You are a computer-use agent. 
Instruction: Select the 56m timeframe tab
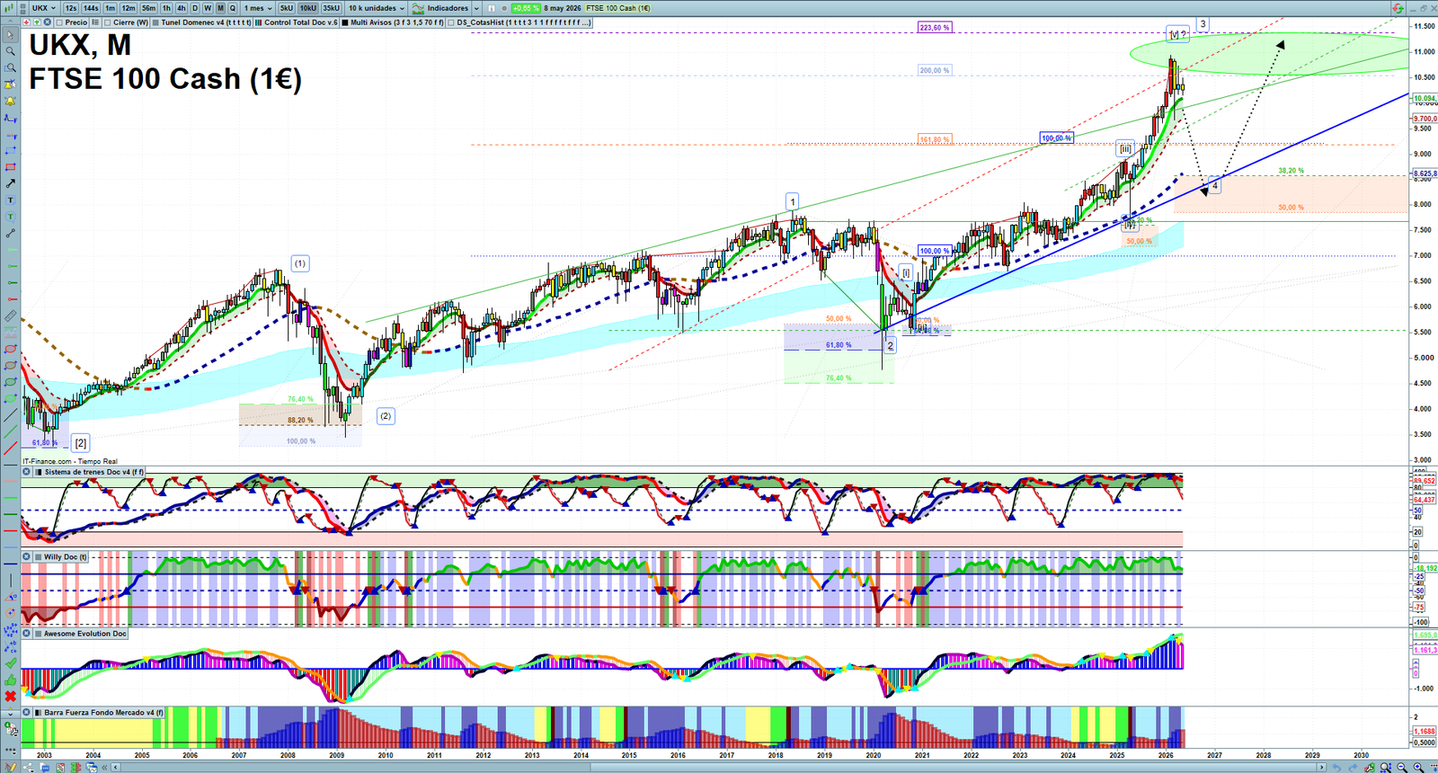click(x=148, y=8)
